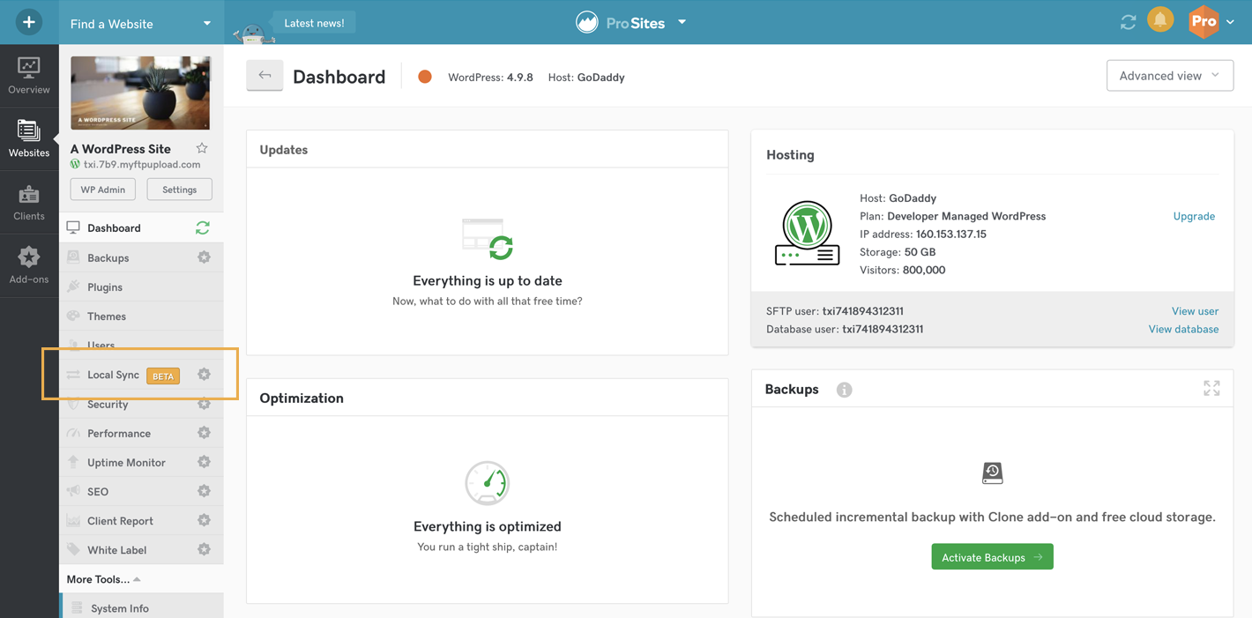
Task: Click the orange site status indicator dot
Action: pyautogui.click(x=425, y=77)
